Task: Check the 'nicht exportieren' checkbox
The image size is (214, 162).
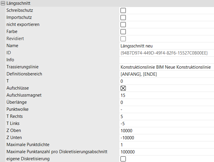Action: (x=123, y=24)
